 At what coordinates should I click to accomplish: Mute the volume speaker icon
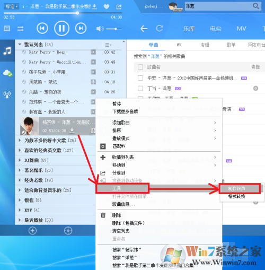[100, 29]
